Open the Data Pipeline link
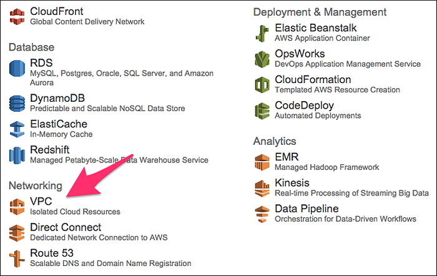Image resolution: width=437 pixels, height=276 pixels. tap(307, 209)
